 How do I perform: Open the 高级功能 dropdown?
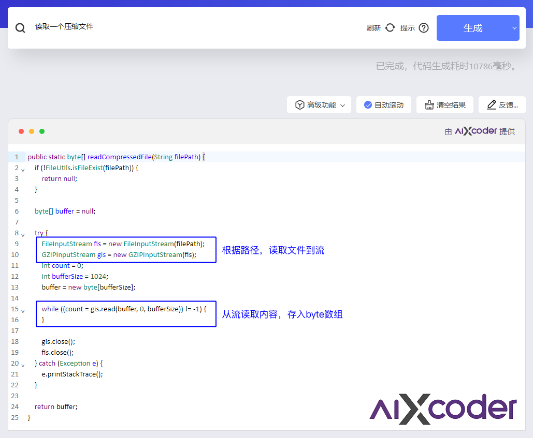click(x=319, y=105)
